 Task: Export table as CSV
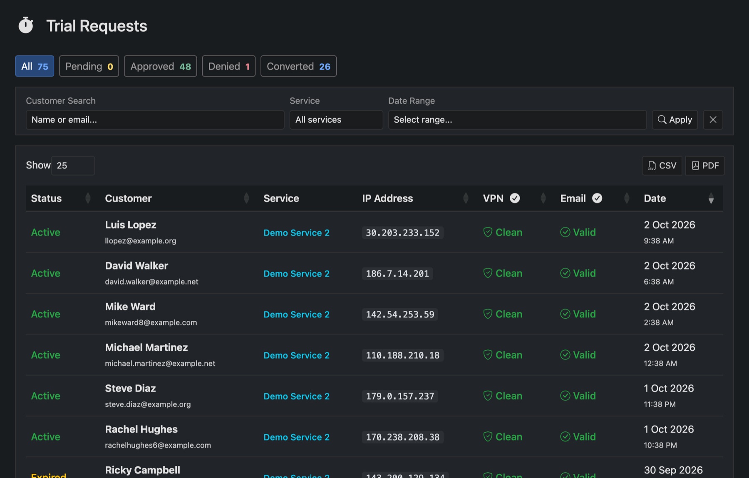[x=662, y=166]
